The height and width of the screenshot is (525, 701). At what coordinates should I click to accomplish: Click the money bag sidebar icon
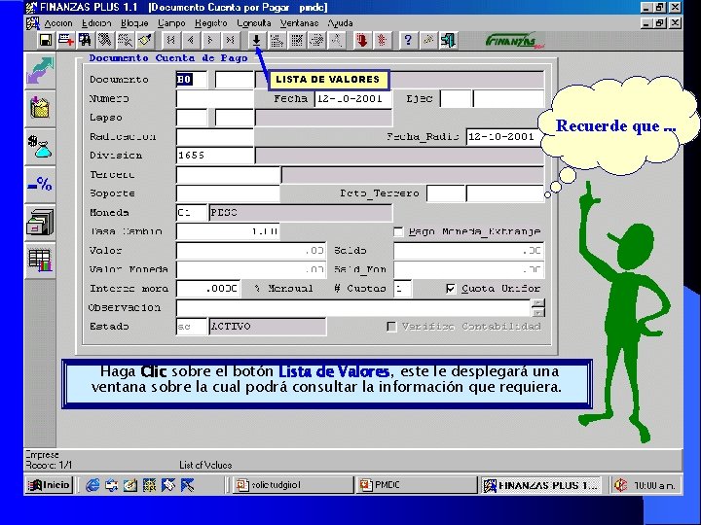click(40, 147)
